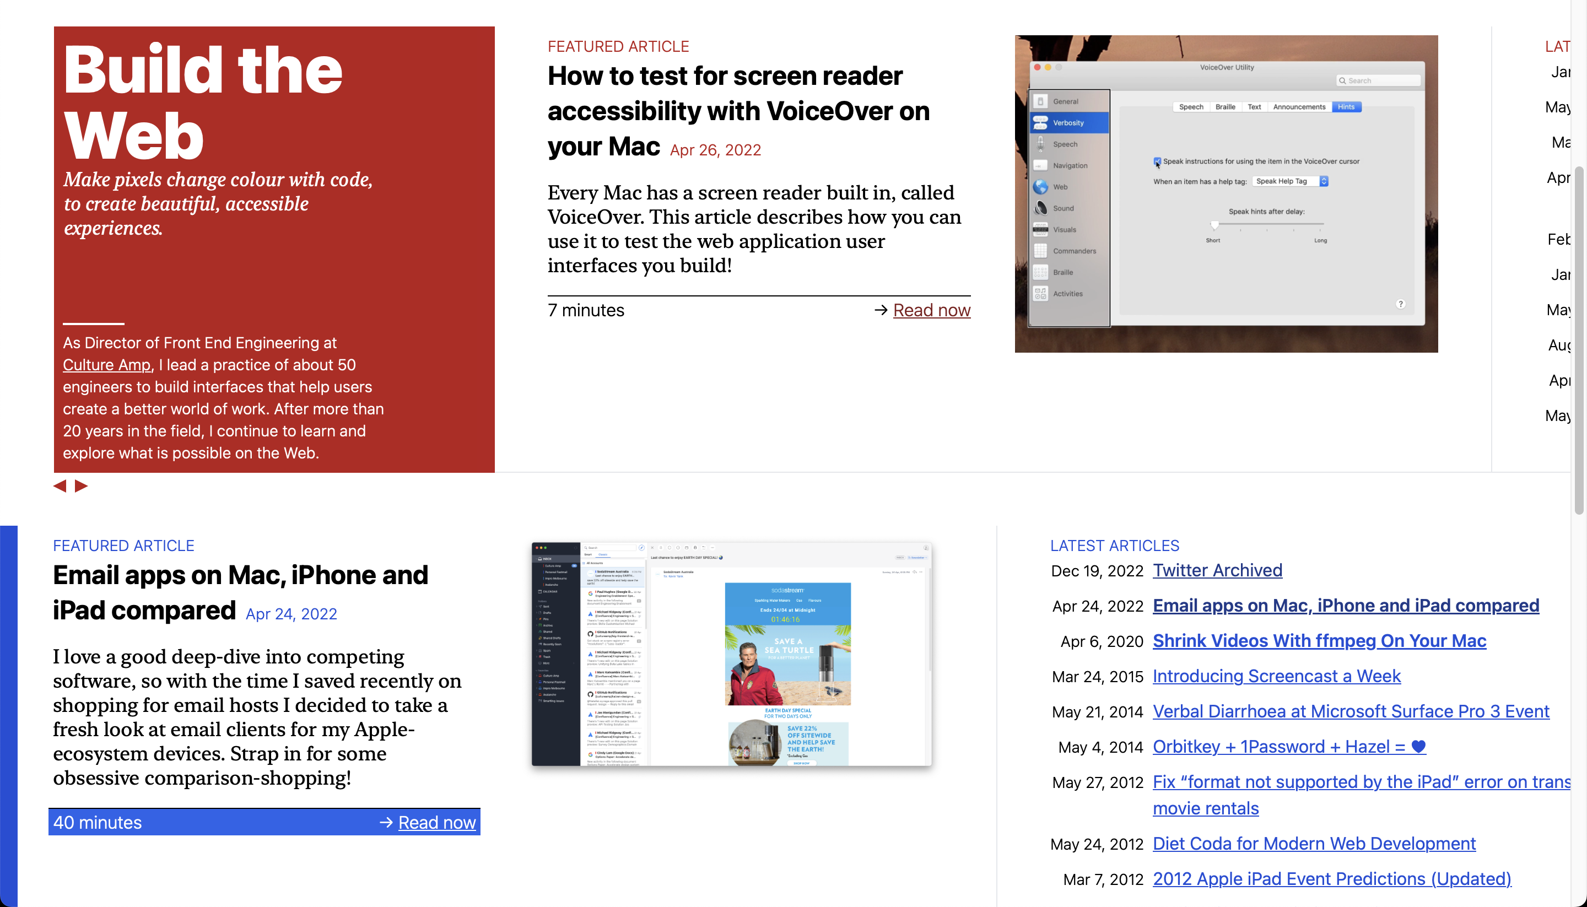Click Read now for Email apps article
This screenshot has height=907, width=1587.
pyautogui.click(x=436, y=822)
